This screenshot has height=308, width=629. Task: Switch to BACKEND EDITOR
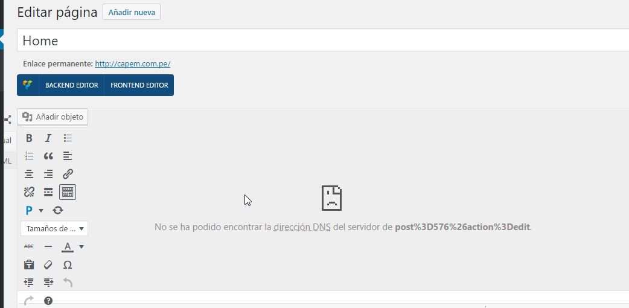(x=71, y=85)
